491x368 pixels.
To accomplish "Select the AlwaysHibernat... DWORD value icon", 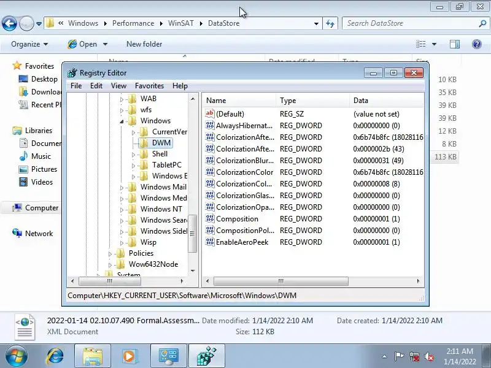I will tap(210, 126).
